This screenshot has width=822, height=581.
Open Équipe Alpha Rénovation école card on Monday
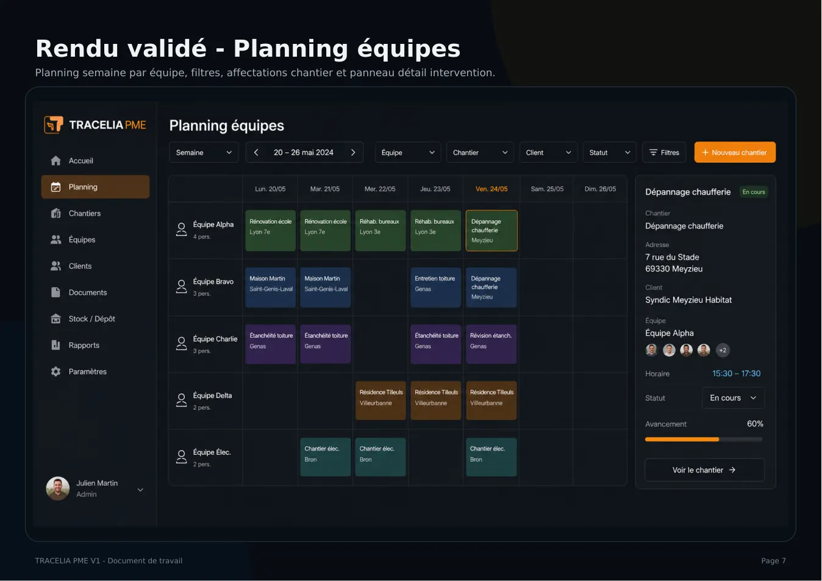click(x=270, y=230)
